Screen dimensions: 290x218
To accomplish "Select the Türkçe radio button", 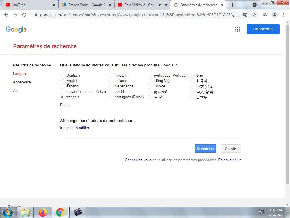I will tap(150, 86).
